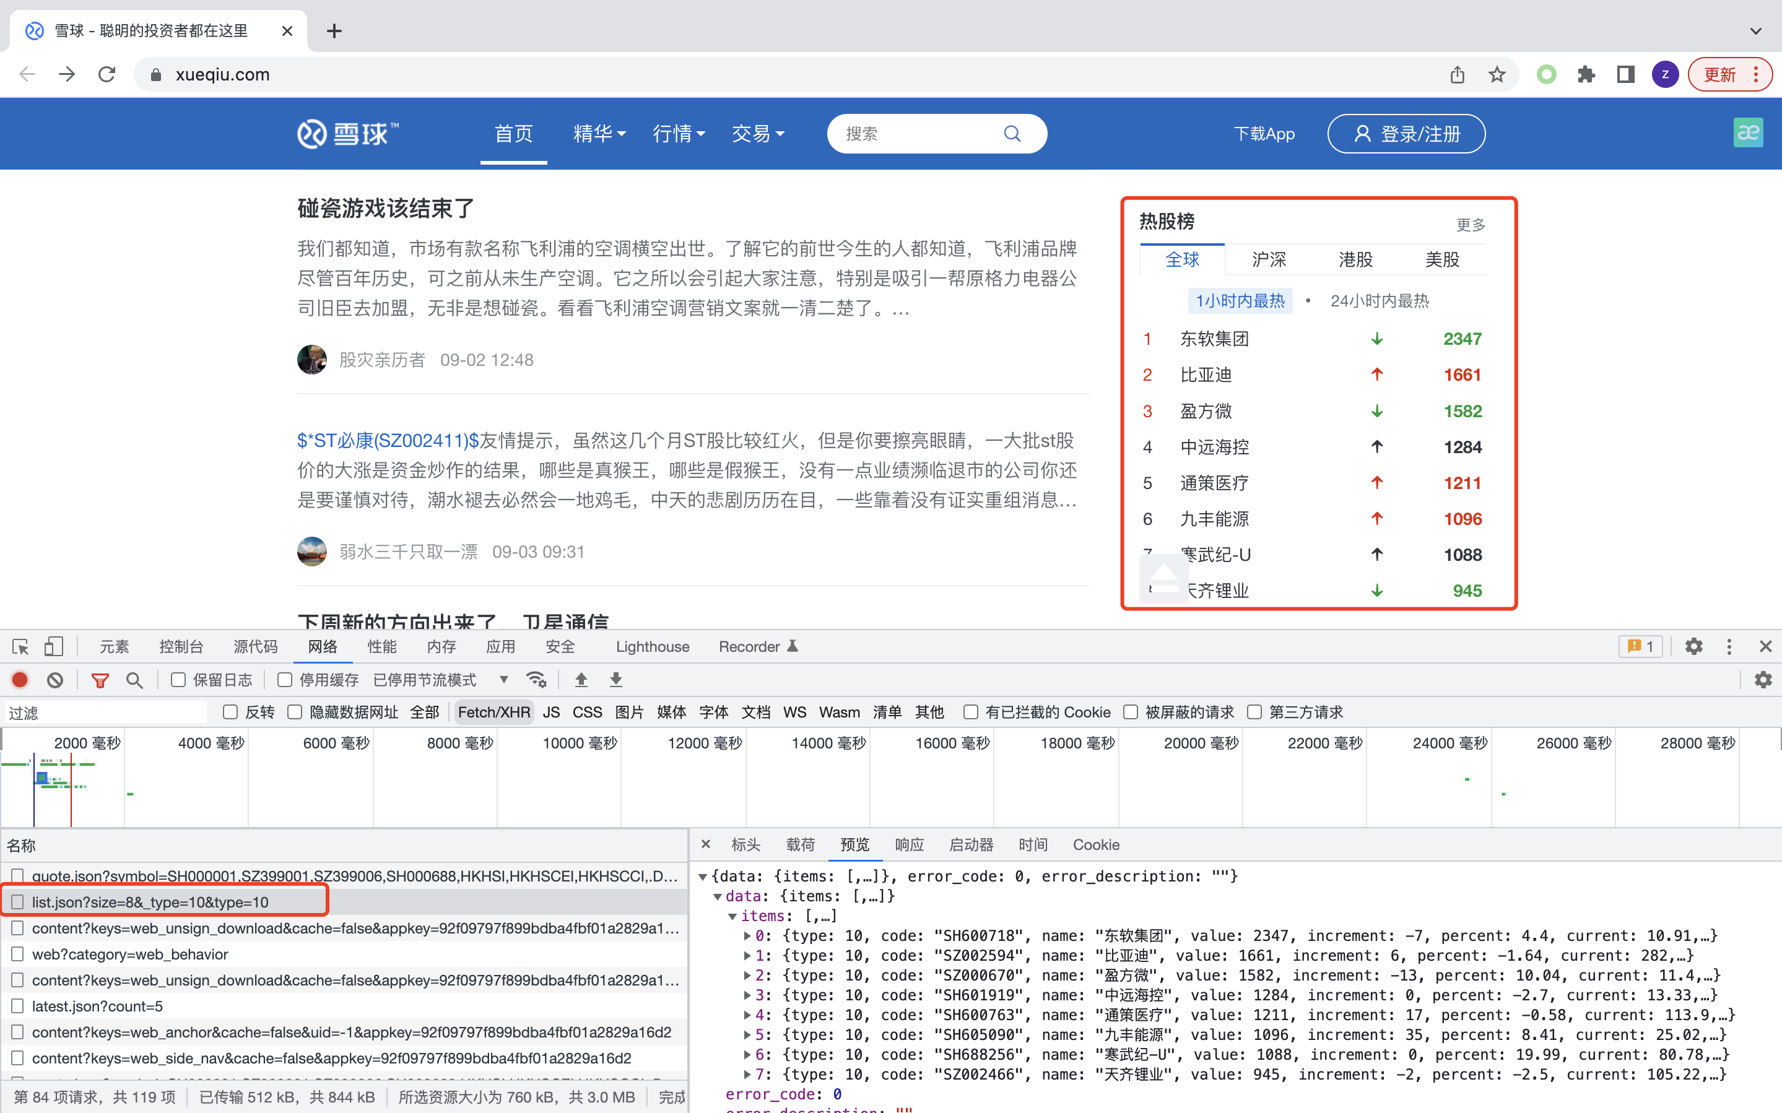The image size is (1782, 1113).
Task: Click the share page icon in address bar
Action: 1458,74
